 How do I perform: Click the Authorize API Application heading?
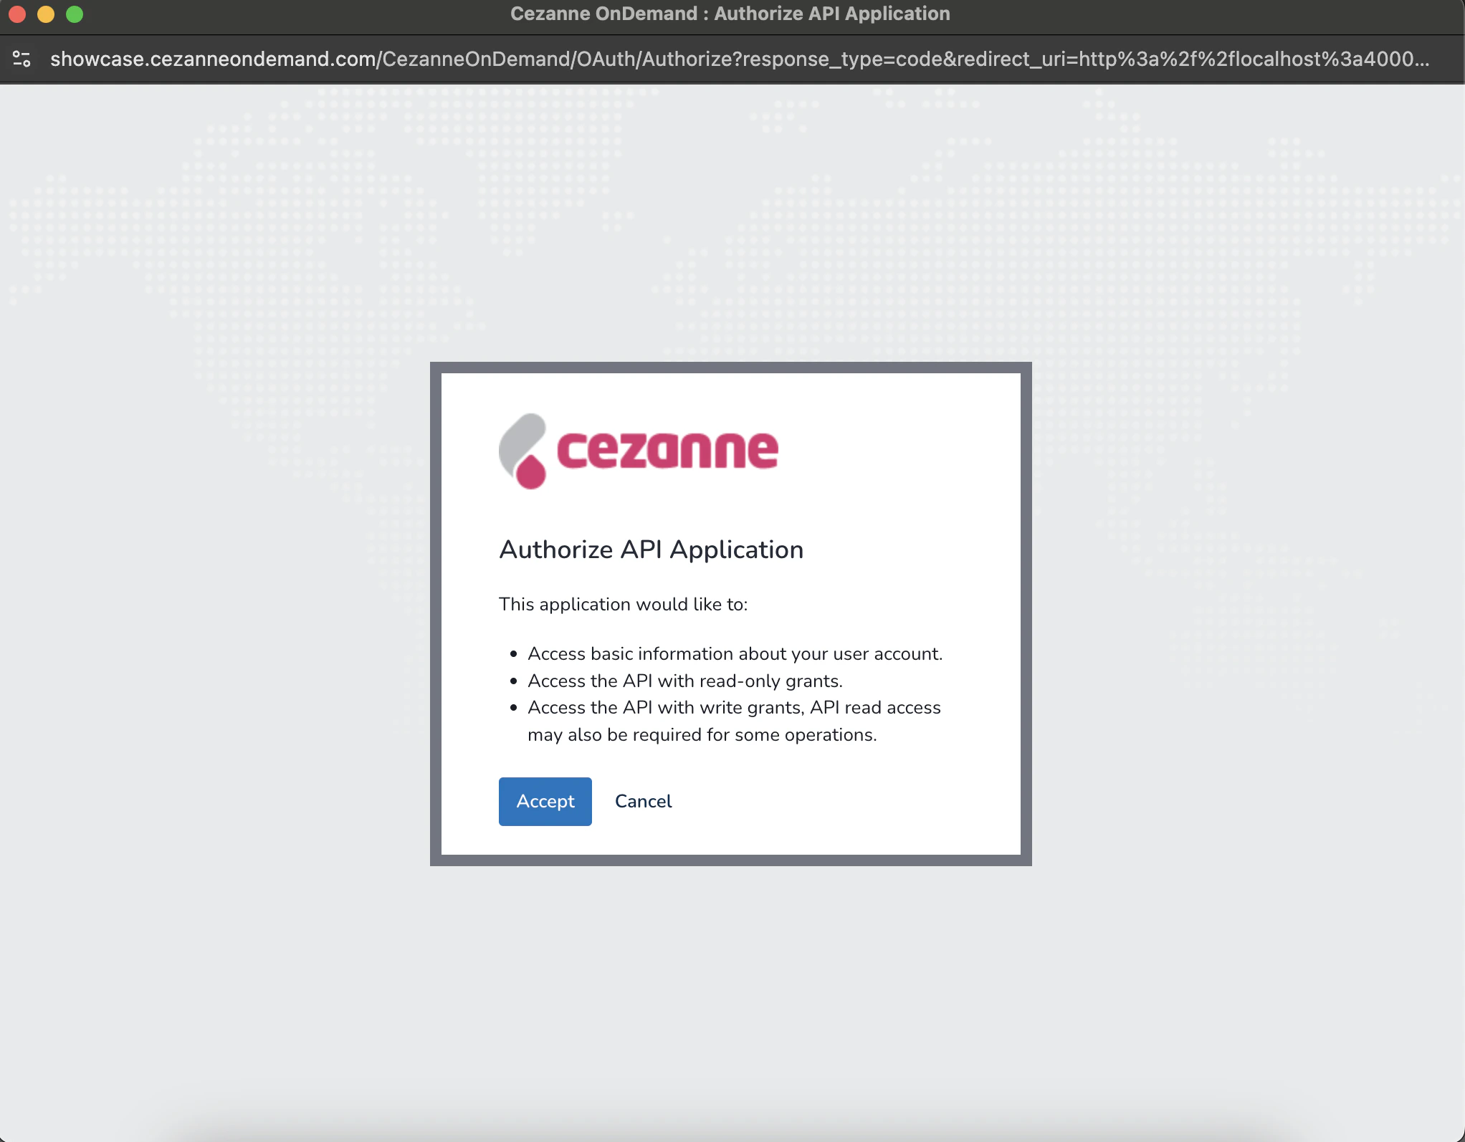(x=651, y=550)
